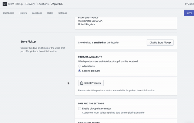Select the All products radio option
The width and height of the screenshot is (194, 123).
(x=80, y=66)
